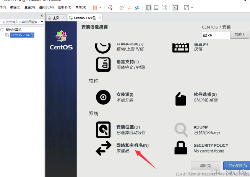Open the 虚拟机(M) menu
Viewport: 250px width, 177px height.
(x=46, y=7)
